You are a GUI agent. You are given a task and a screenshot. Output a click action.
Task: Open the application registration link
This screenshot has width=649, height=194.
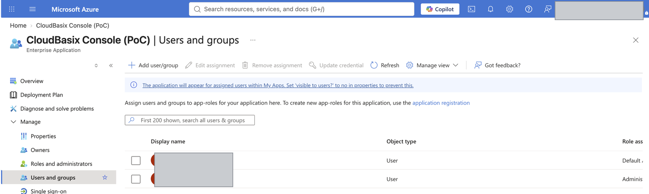coord(441,103)
